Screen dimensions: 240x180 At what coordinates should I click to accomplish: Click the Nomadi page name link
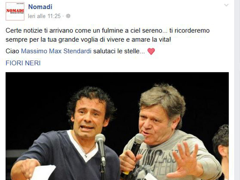coord(40,7)
